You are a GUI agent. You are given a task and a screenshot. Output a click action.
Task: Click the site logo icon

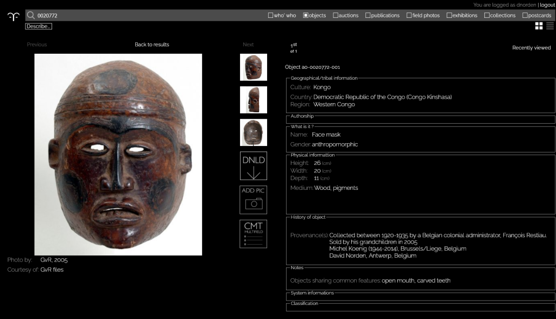click(13, 16)
